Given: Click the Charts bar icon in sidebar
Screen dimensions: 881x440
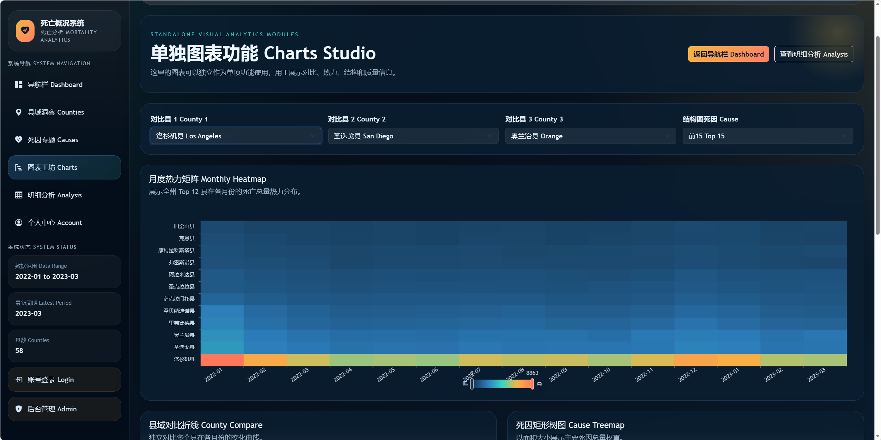Looking at the screenshot, I should [19, 167].
